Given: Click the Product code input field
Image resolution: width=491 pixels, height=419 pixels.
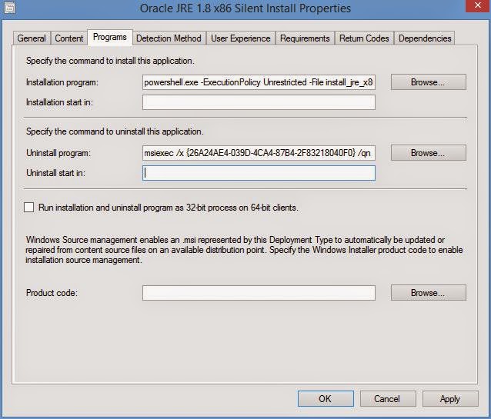Looking at the screenshot, I should [259, 293].
